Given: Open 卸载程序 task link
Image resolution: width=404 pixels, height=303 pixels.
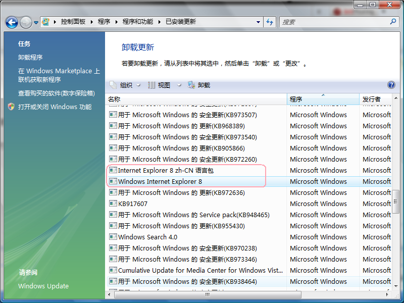Looking at the screenshot, I should coord(30,58).
